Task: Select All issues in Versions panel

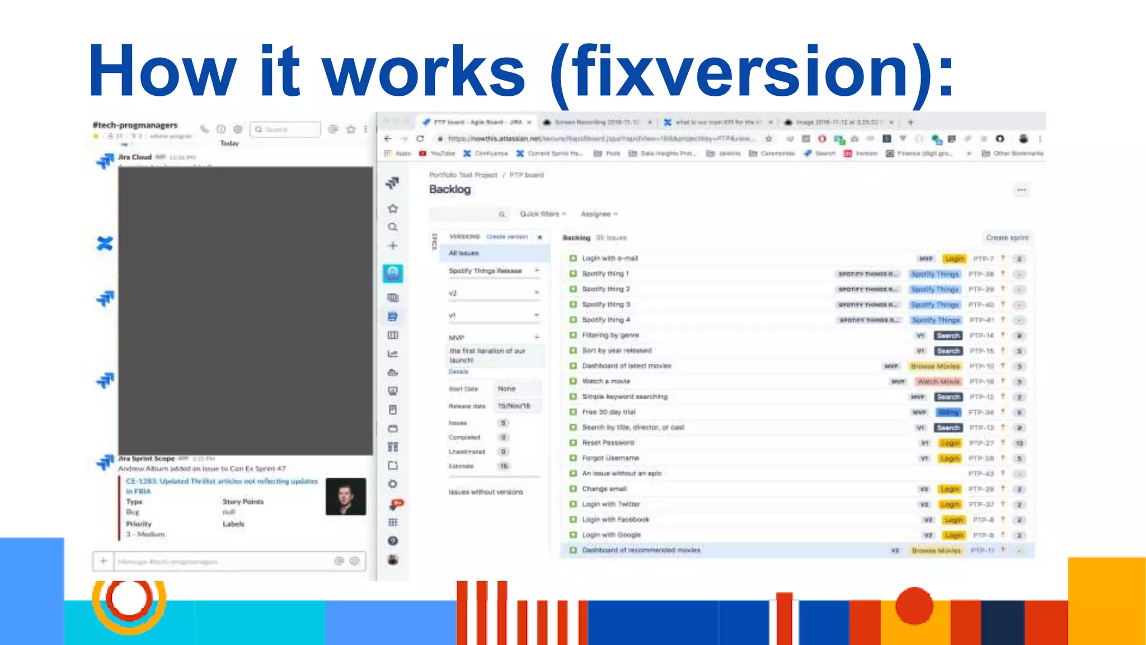Action: 495,253
